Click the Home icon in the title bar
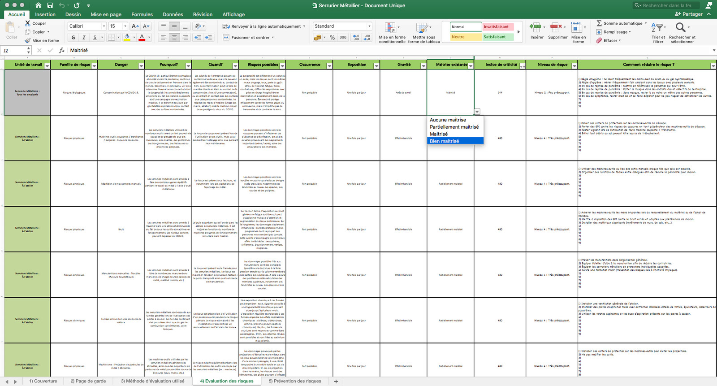Viewport: 717px width, 386px height. pos(38,5)
